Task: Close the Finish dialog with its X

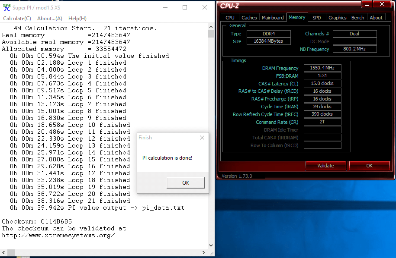Action: point(202,138)
